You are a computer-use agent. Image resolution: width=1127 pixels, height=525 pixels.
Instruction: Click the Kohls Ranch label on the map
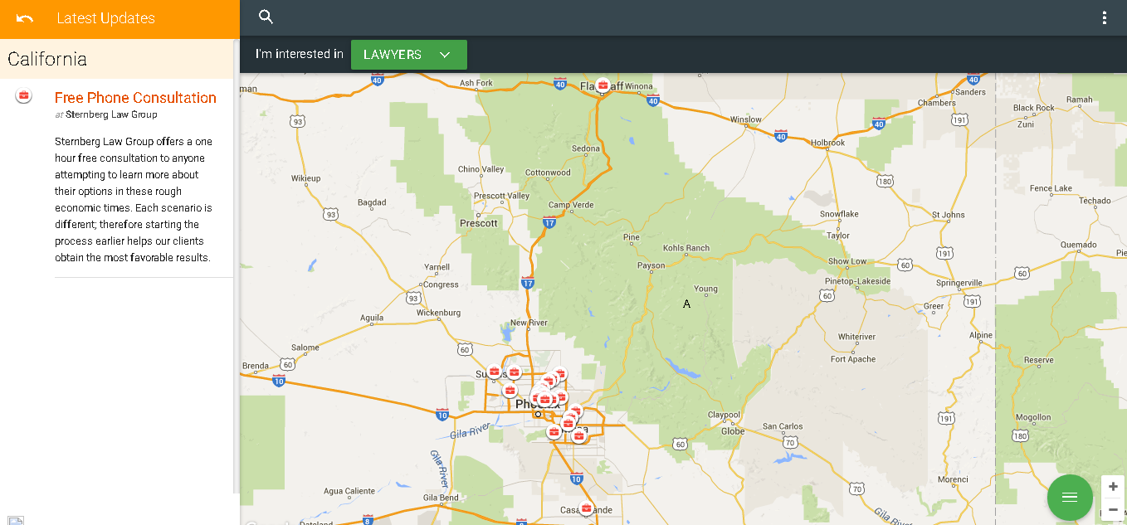pyautogui.click(x=686, y=248)
